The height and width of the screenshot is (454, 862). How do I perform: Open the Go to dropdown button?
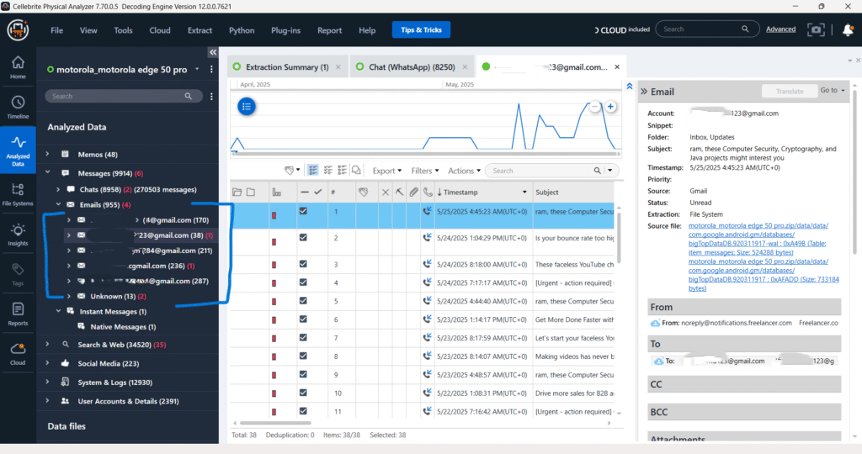[x=833, y=90]
